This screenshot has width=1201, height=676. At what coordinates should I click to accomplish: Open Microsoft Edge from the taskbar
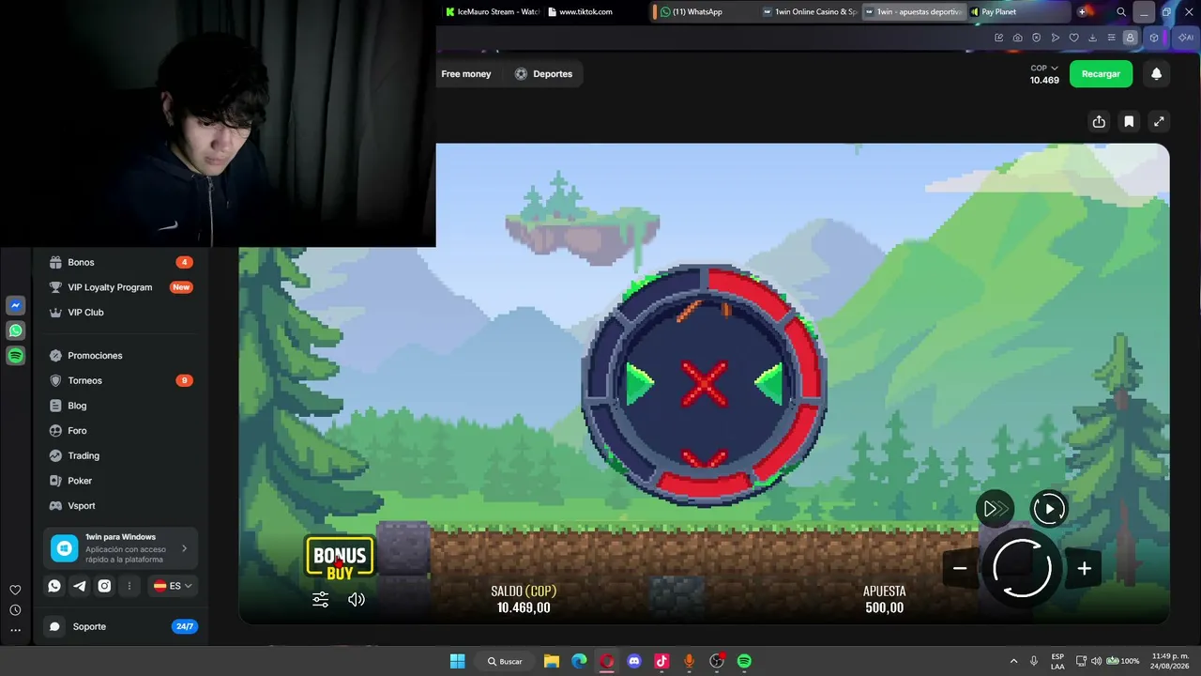click(x=580, y=661)
